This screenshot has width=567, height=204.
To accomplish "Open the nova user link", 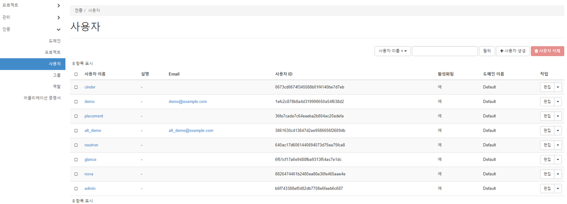I will point(89,174).
